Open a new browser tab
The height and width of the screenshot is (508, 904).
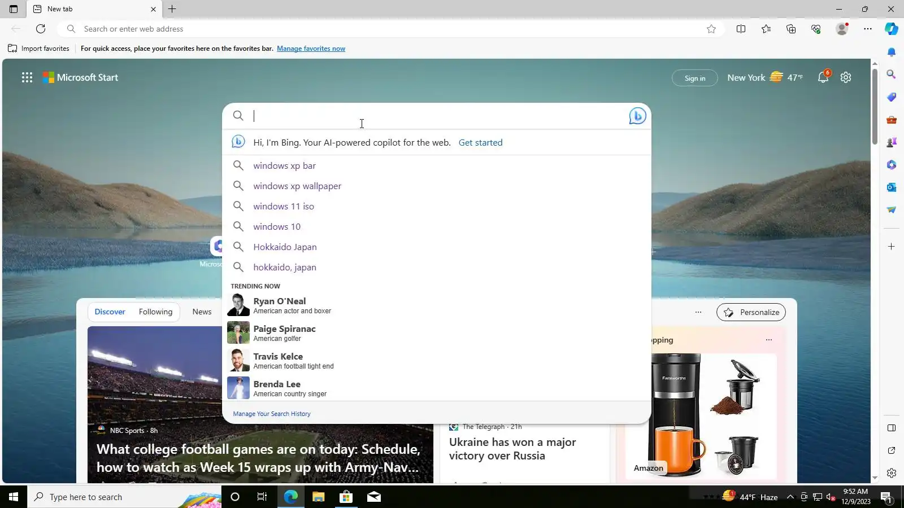(x=172, y=9)
